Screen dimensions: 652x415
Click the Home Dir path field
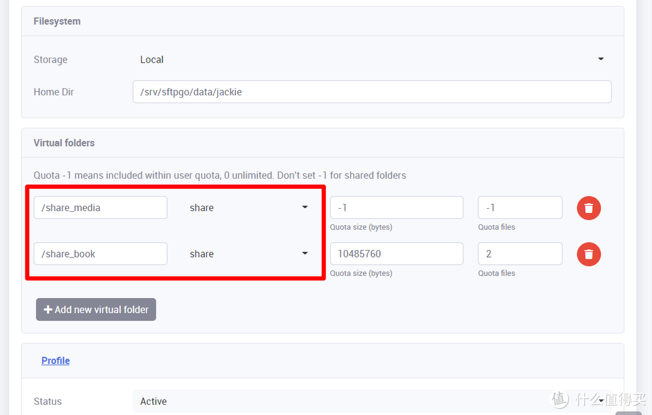372,92
